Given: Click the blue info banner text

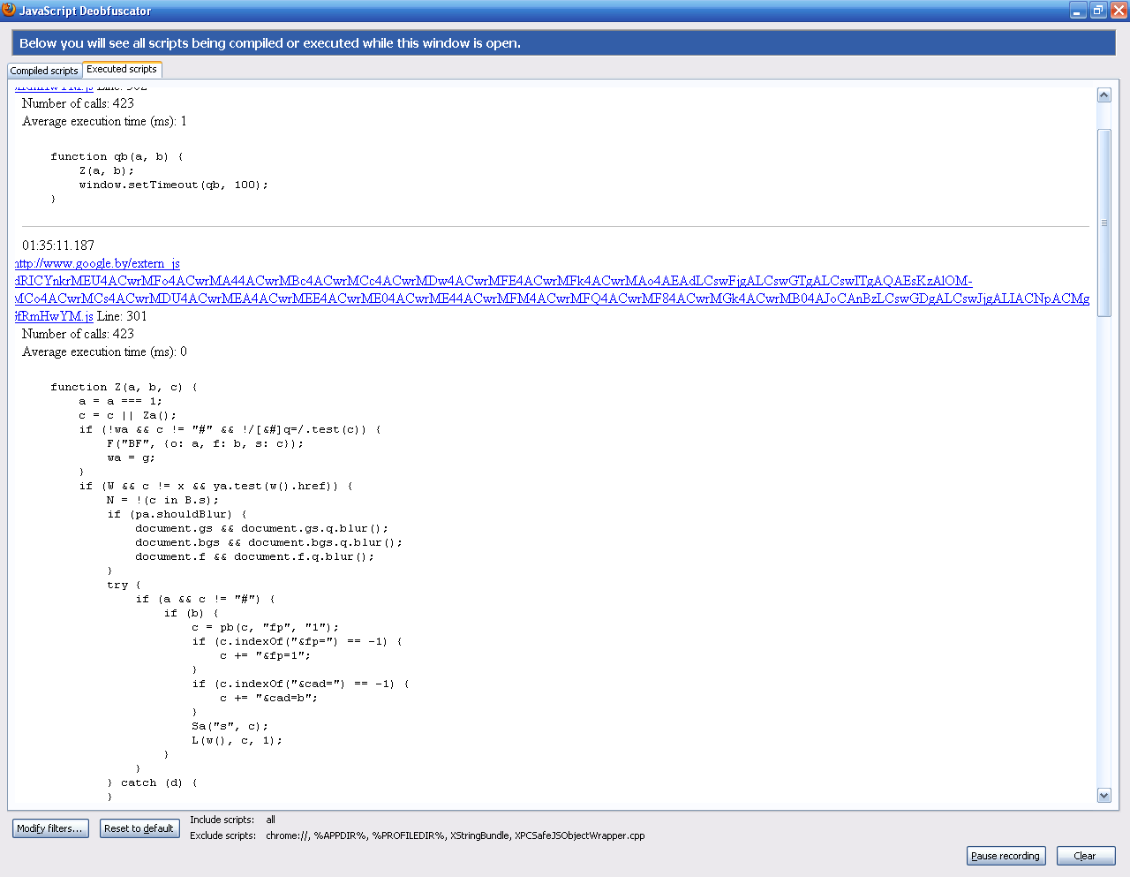Looking at the screenshot, I should coord(270,43).
